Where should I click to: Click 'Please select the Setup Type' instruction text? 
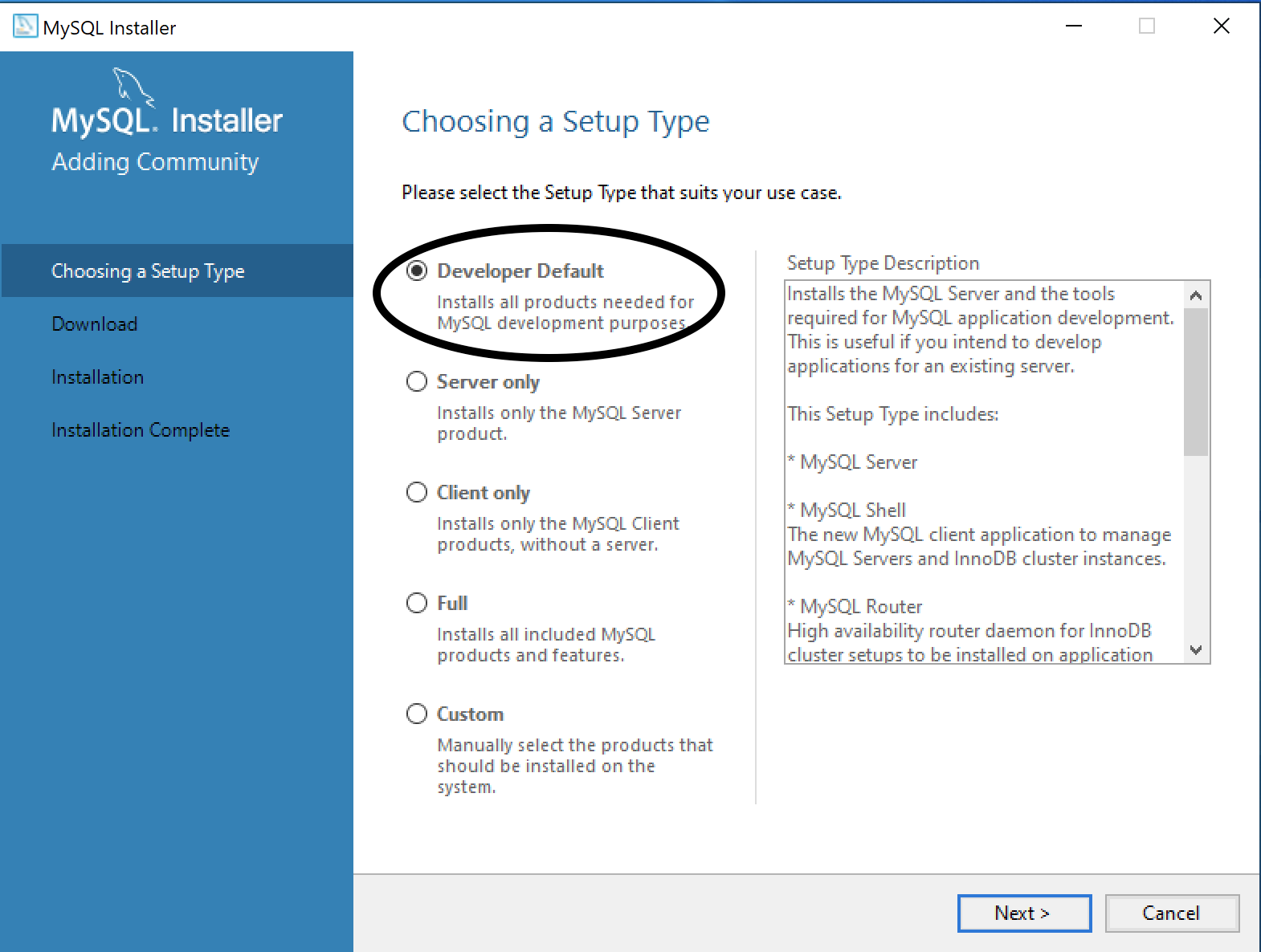(x=622, y=193)
